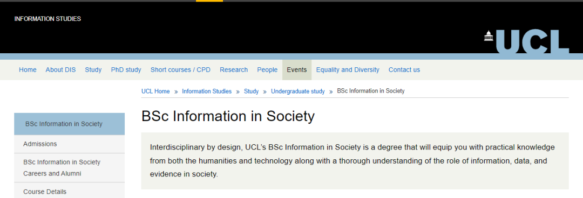Open the People navigation item
The image size is (583, 198).
pyautogui.click(x=267, y=70)
